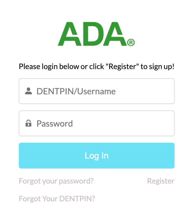
Task: Click the Forgot your password link
Action: [56, 181]
